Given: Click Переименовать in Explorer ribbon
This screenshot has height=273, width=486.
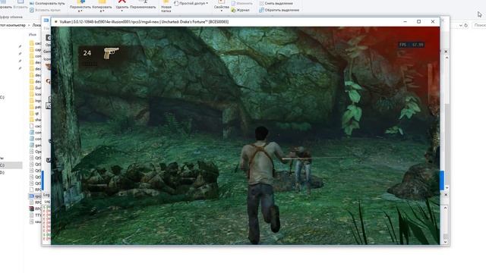Looking at the screenshot, I should tap(143, 7).
